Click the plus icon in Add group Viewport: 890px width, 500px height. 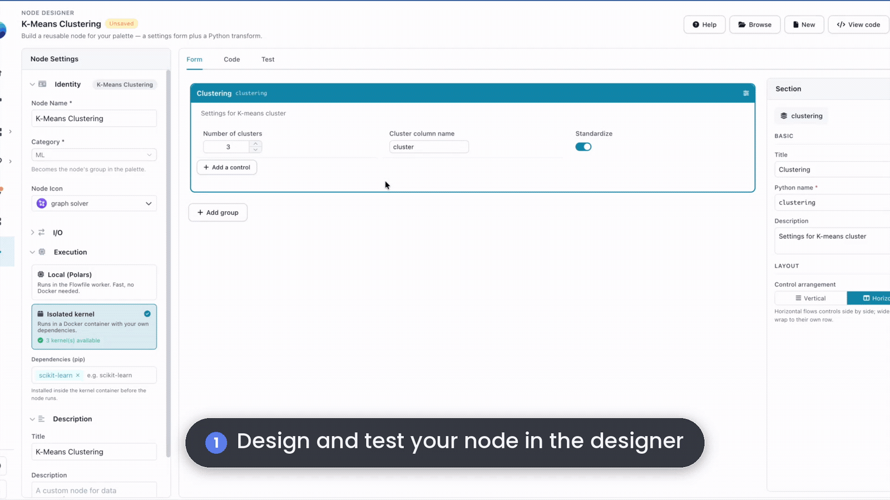[x=200, y=212]
